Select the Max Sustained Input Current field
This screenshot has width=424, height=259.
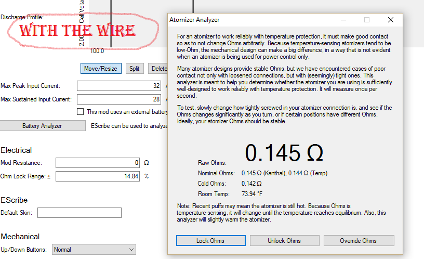119,99
